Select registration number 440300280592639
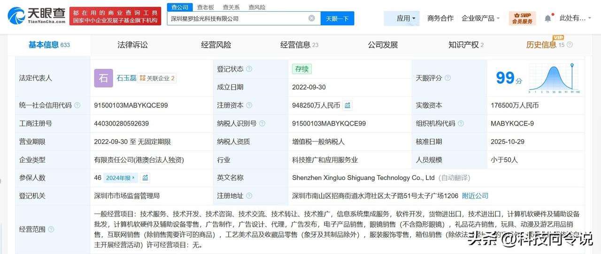Viewport: 601px width, 254px height. 122,124
